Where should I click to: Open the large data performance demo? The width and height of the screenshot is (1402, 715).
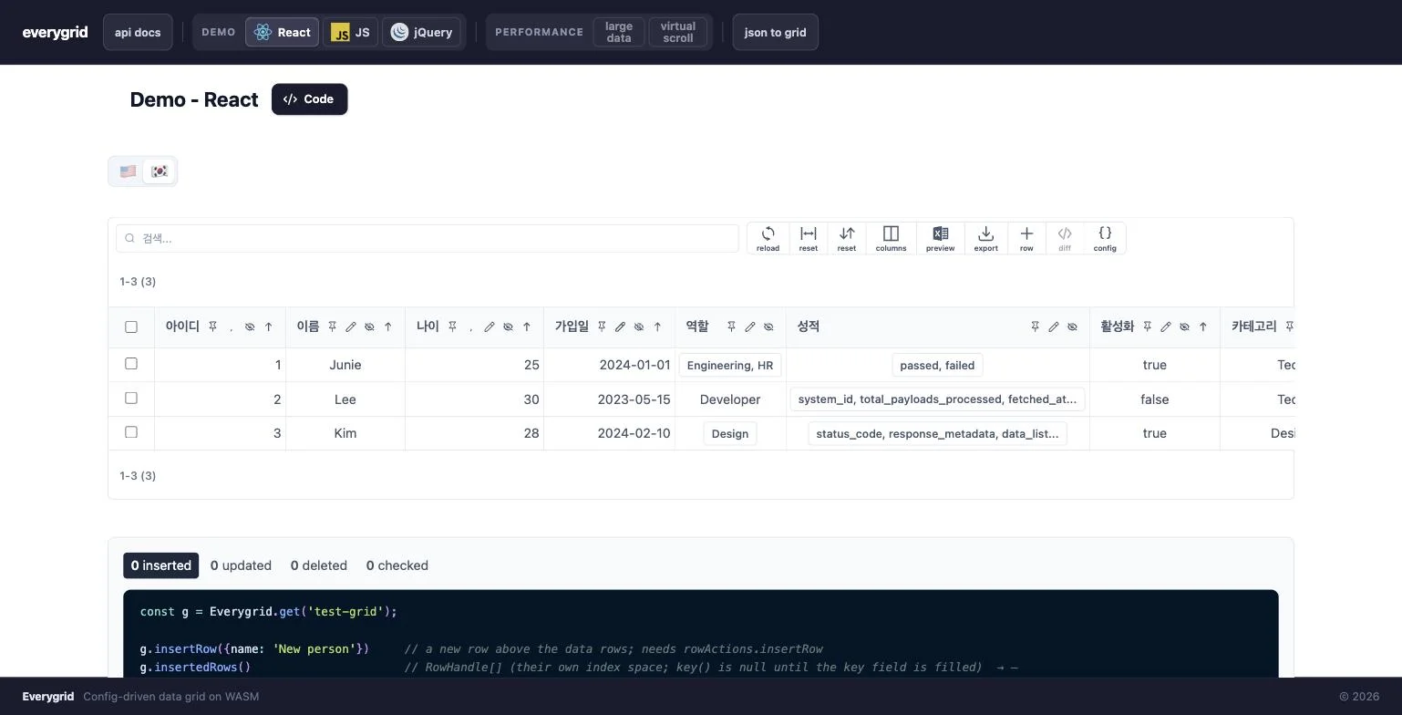(619, 32)
